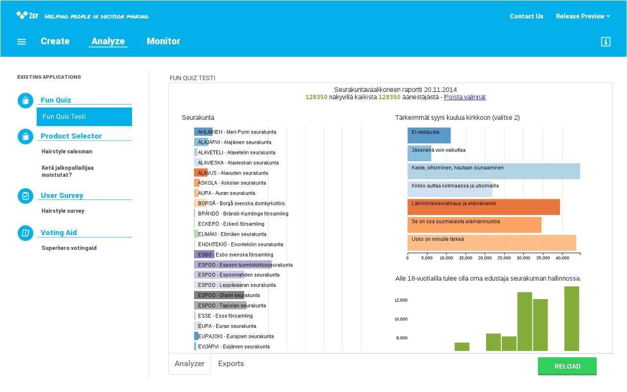Expand the Release Preview dropdown

click(582, 16)
